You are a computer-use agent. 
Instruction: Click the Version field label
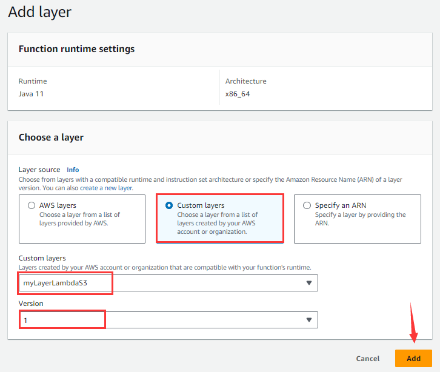tap(31, 304)
